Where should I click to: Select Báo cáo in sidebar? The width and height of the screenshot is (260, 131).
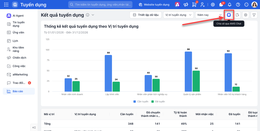19,91
